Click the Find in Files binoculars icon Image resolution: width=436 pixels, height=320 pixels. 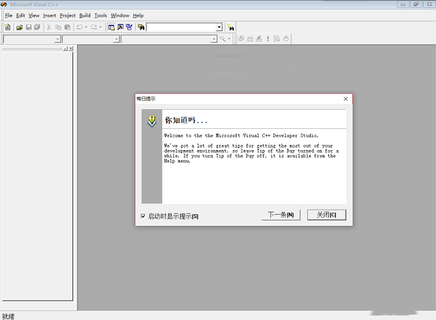tap(141, 27)
